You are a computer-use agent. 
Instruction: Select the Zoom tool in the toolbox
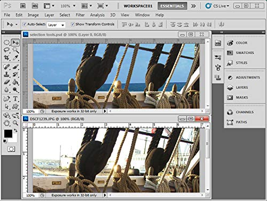click(15, 123)
